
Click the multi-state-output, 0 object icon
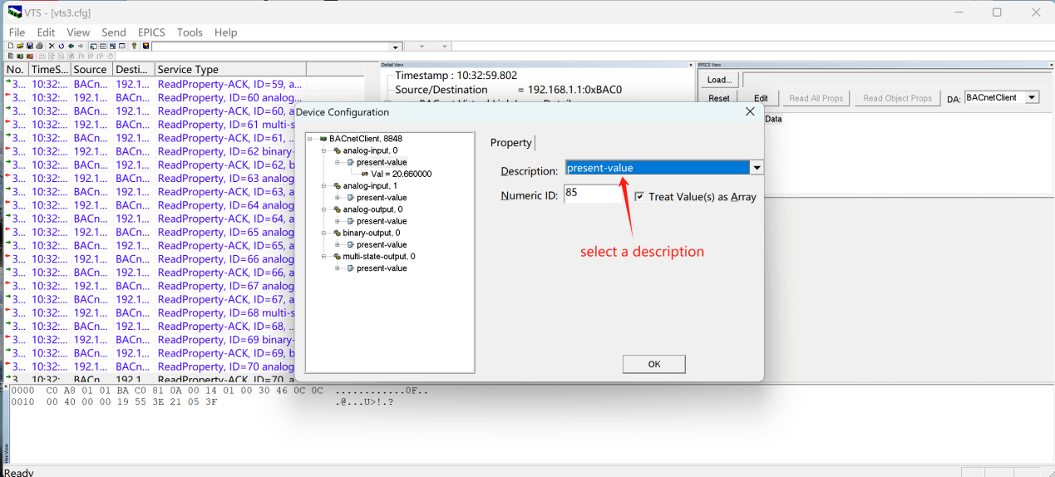coord(337,256)
